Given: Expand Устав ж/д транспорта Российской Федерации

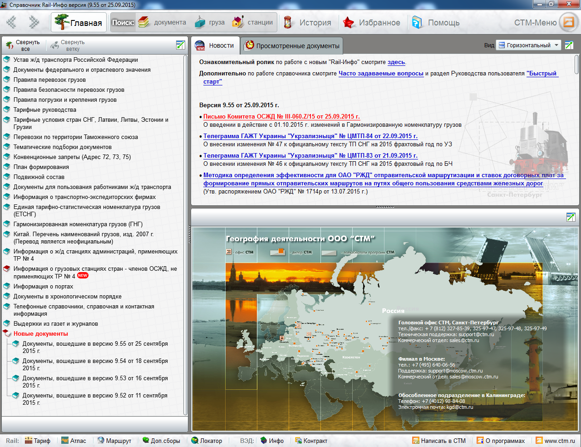Looking at the screenshot, I should [75, 60].
